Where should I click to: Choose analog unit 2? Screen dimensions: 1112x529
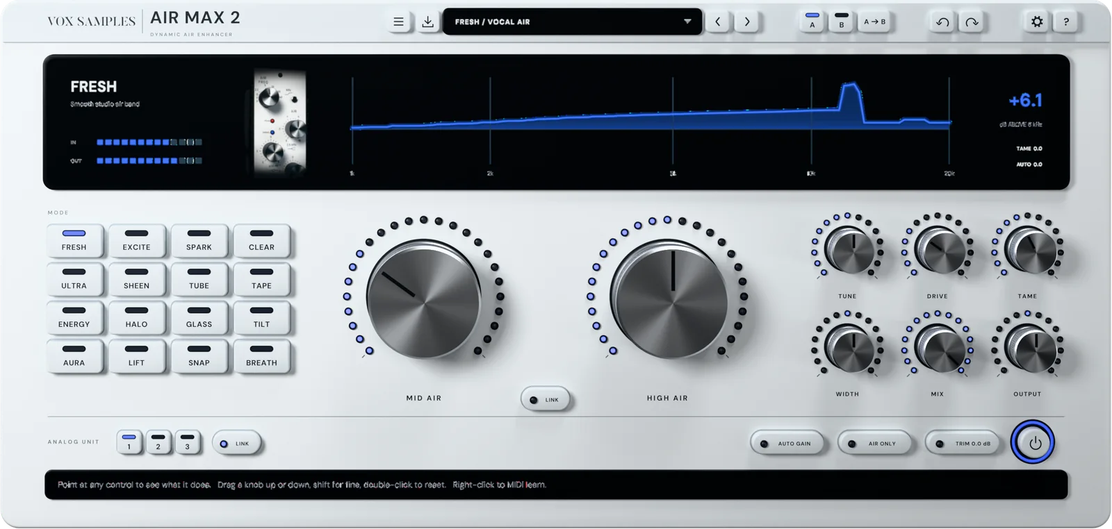pos(158,442)
